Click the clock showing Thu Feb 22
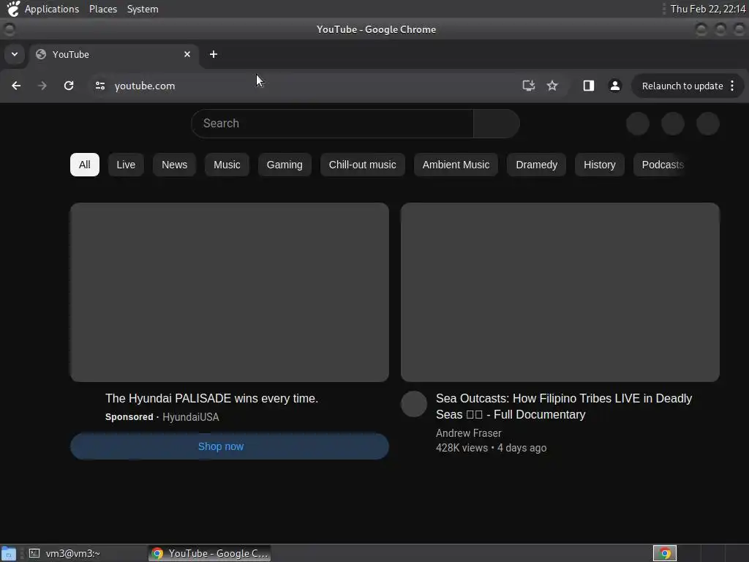The height and width of the screenshot is (562, 749). (x=708, y=9)
